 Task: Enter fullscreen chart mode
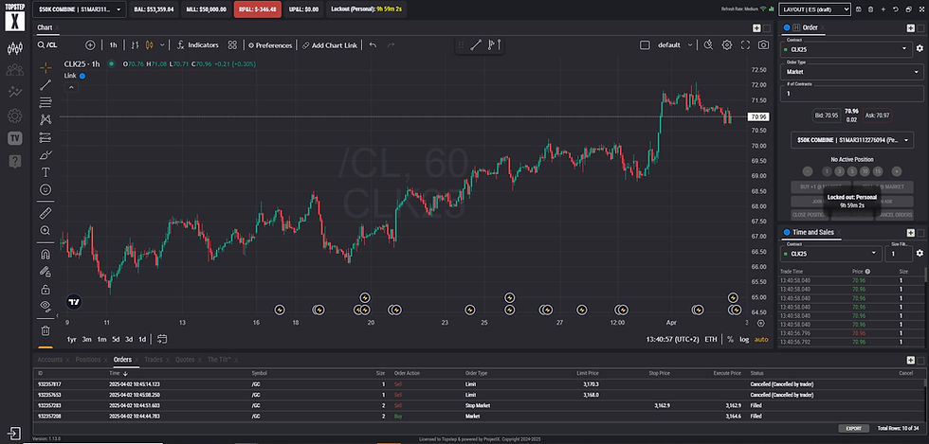745,45
